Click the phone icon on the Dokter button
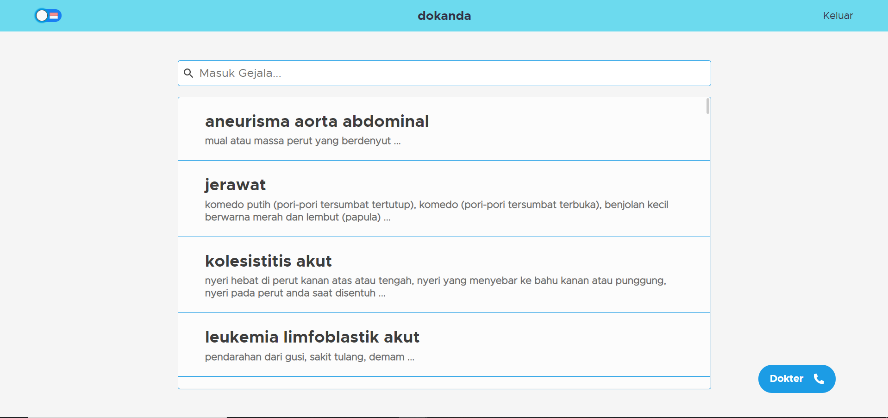Screen dimensions: 888x418 (819, 379)
